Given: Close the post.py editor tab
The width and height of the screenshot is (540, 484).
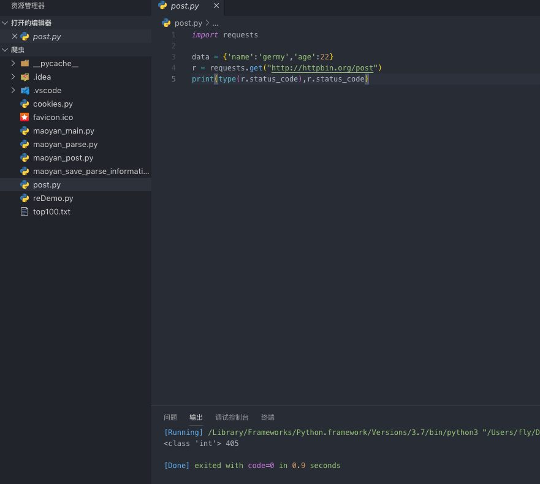Looking at the screenshot, I should [x=216, y=6].
